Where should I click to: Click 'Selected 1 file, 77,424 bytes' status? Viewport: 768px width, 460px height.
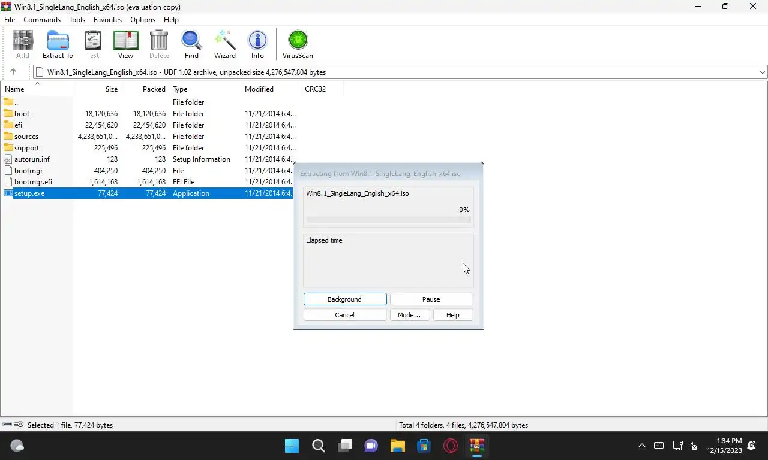pos(70,425)
